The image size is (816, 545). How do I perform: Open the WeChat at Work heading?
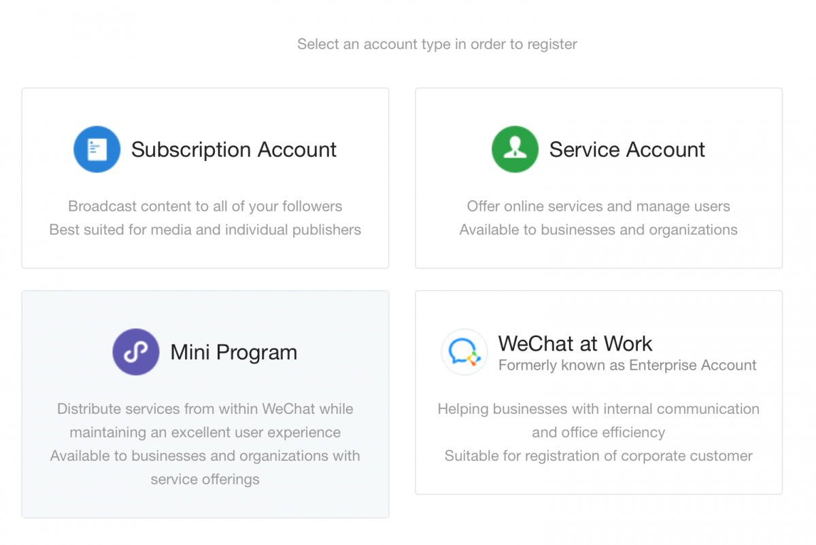[575, 343]
